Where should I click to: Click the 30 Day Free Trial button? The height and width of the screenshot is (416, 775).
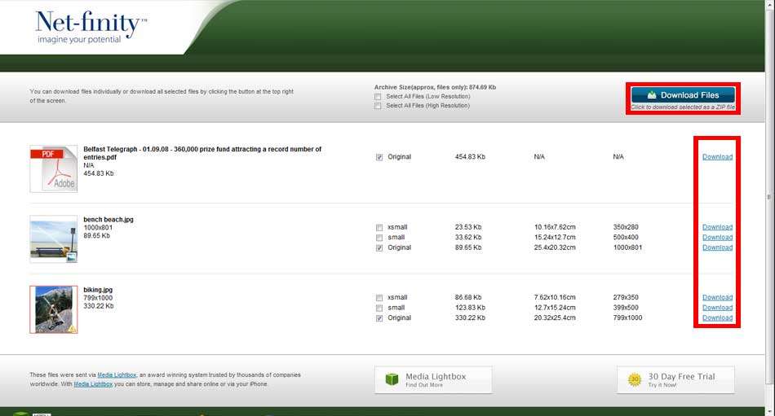[675, 379]
